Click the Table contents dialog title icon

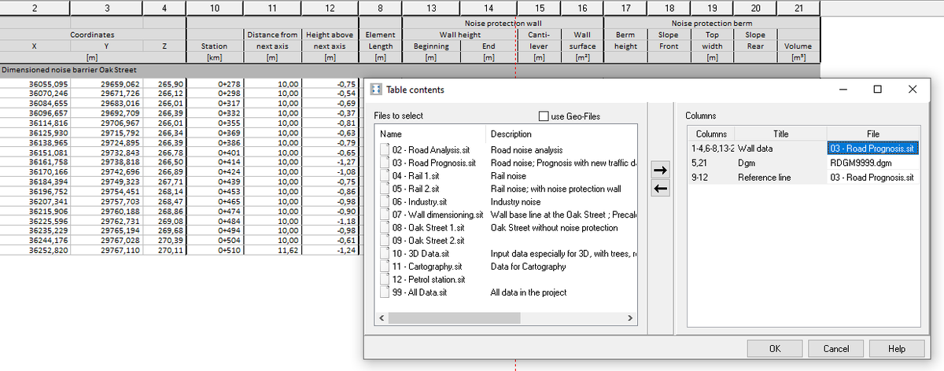[376, 90]
